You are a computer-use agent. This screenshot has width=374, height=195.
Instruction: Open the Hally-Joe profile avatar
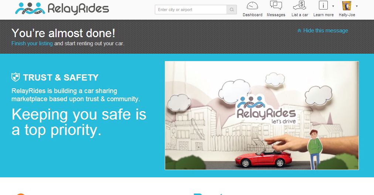point(347,6)
